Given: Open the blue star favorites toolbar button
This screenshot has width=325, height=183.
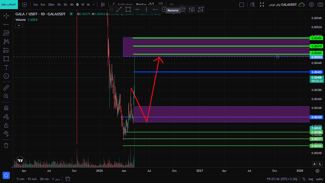Looking at the screenshot, I should pos(6,175).
